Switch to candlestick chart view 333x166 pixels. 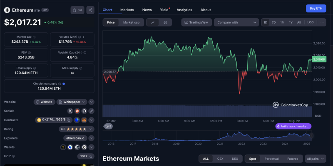click(165, 22)
